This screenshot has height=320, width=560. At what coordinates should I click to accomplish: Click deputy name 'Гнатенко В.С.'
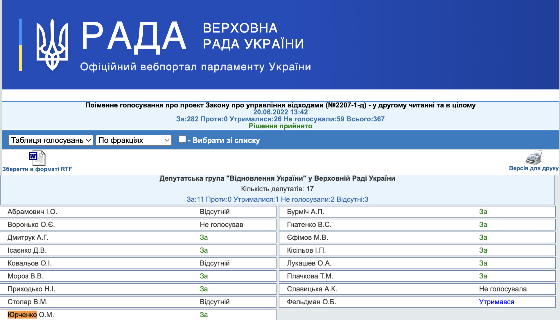click(309, 224)
